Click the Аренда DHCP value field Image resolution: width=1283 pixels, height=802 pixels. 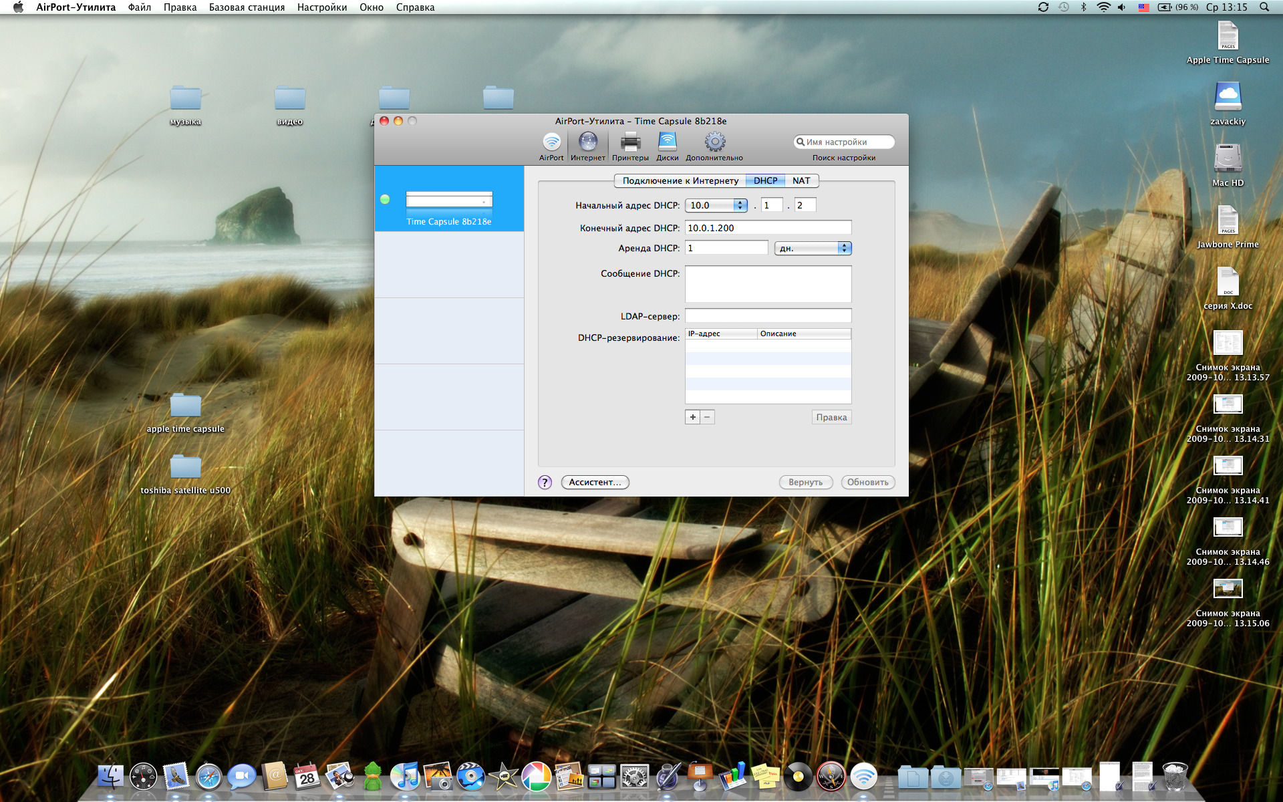tap(726, 248)
